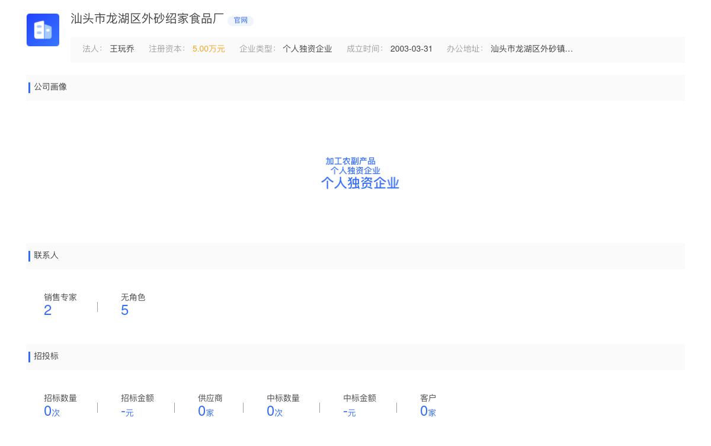Viewport: 711px width, 446px height.
Task: Click the 招标金额 amount value
Action: click(127, 412)
